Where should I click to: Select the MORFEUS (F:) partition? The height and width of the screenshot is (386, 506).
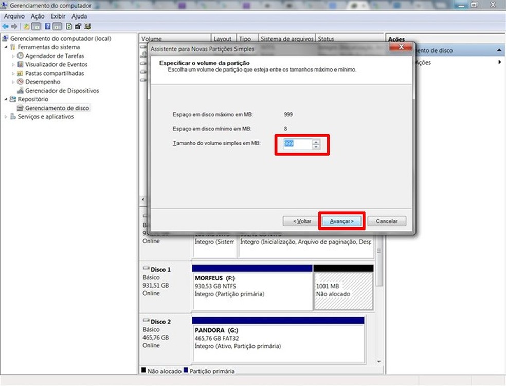click(252, 288)
